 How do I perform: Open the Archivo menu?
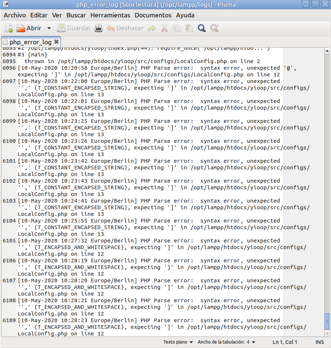click(15, 15)
